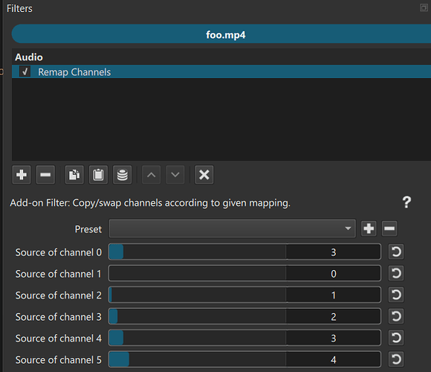Click the foo.mp4 clip title bar
This screenshot has height=372, width=431.
221,33
